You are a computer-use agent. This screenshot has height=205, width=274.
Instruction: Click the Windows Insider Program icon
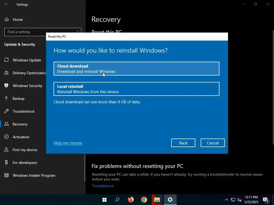pos(6,175)
